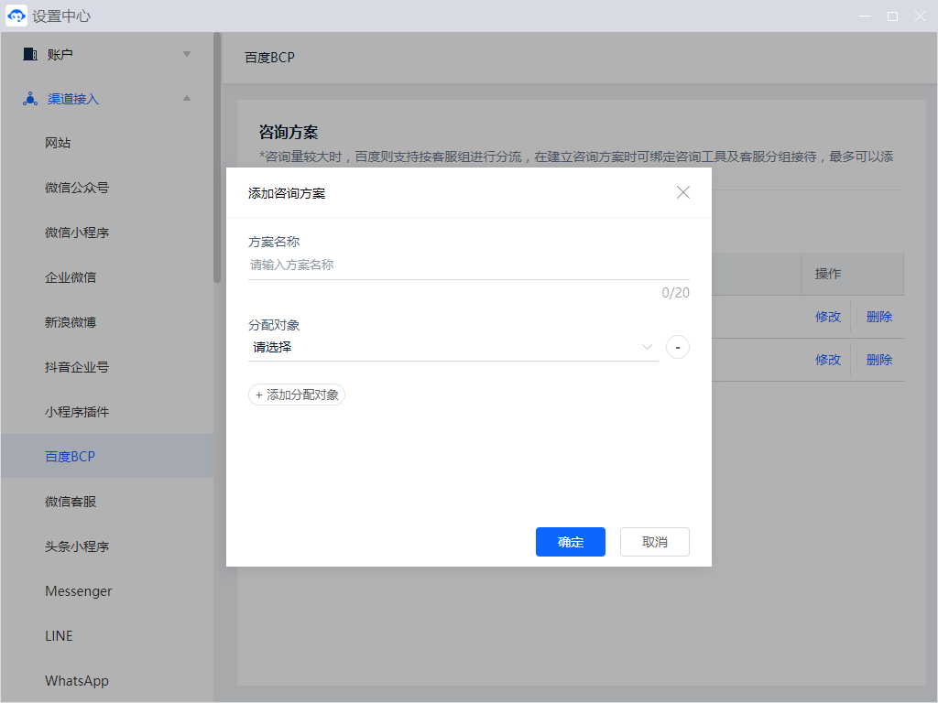Select 微信小程序 sidebar item
Screen dimensions: 938x703
click(x=77, y=233)
